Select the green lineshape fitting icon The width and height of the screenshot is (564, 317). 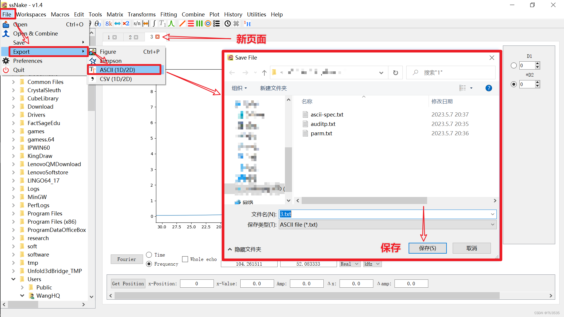pos(172,23)
